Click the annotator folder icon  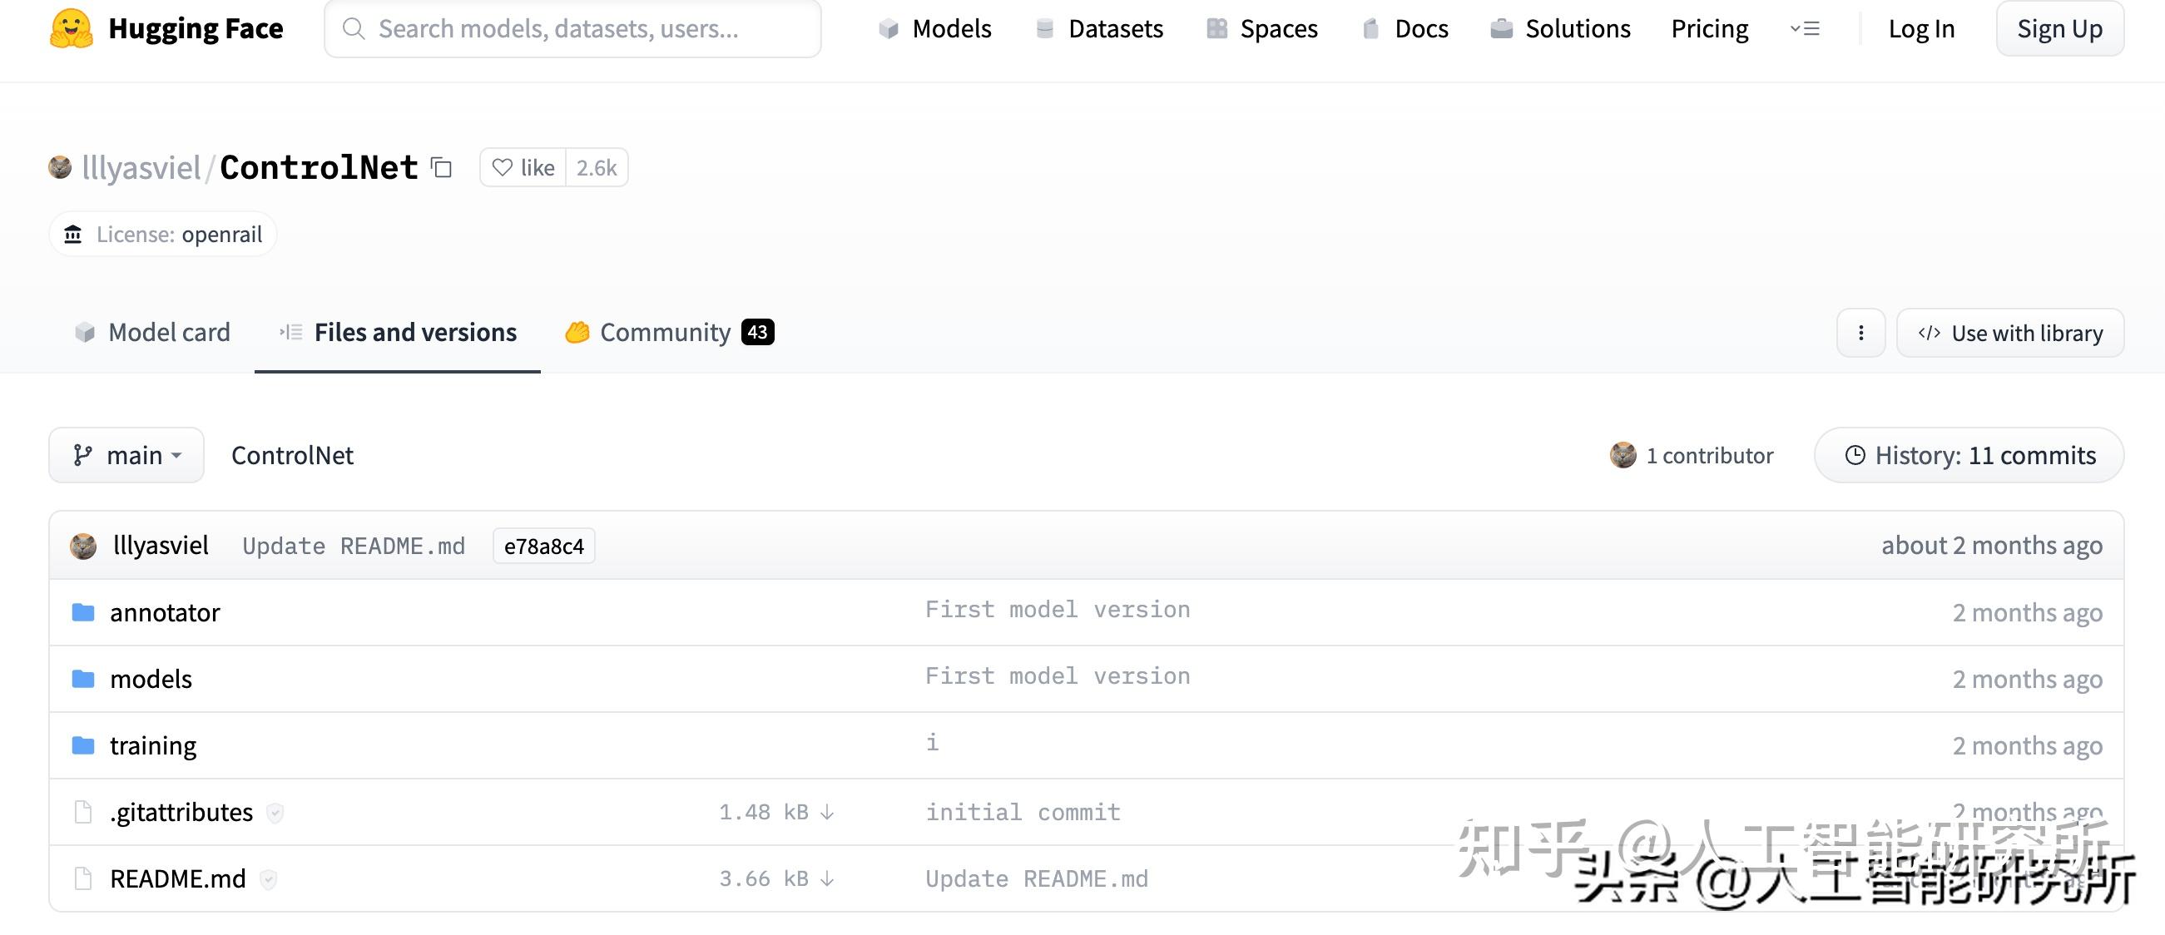click(83, 612)
